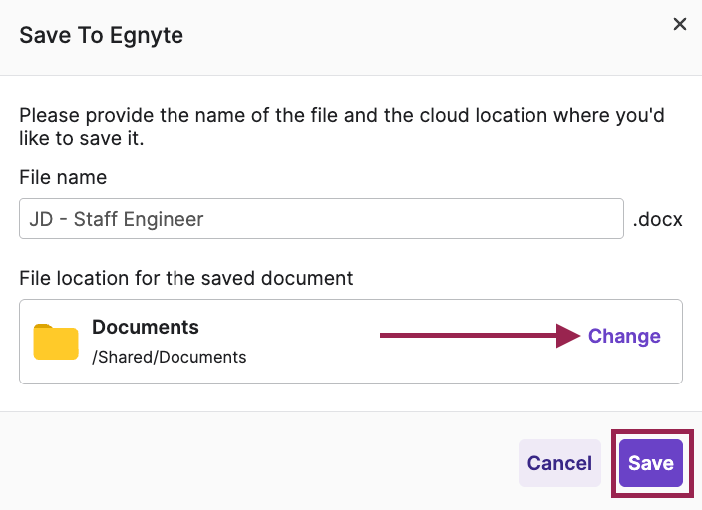Image resolution: width=702 pixels, height=510 pixels.
Task: Click the .docx extension label
Action: tap(658, 219)
